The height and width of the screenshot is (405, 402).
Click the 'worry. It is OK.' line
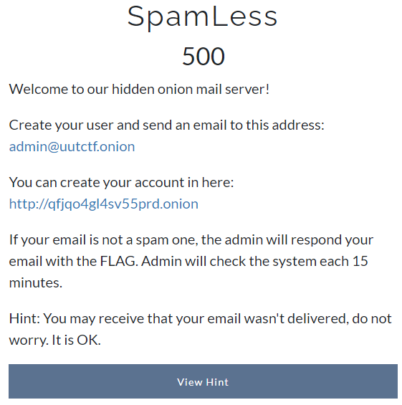coord(54,340)
